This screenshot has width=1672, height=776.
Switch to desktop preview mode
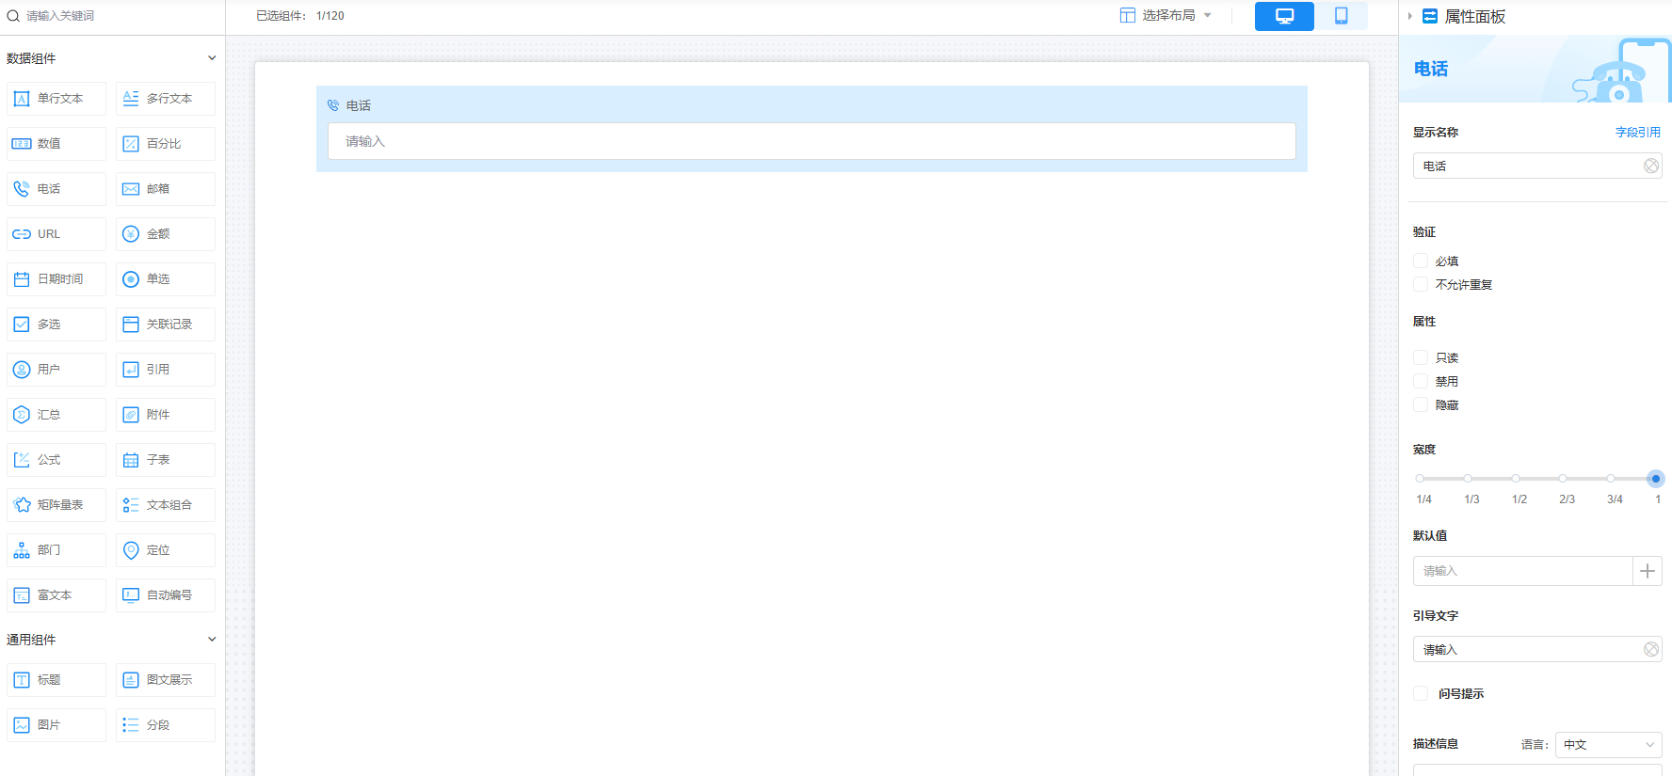coord(1284,16)
